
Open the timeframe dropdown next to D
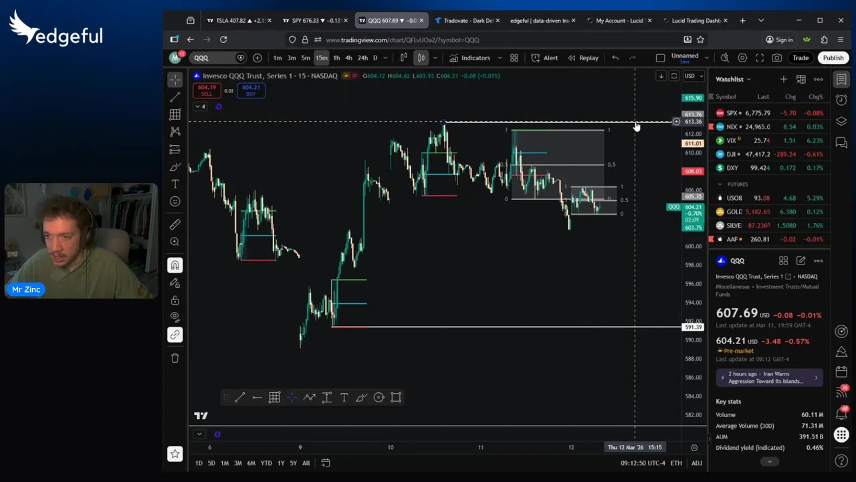click(x=385, y=58)
